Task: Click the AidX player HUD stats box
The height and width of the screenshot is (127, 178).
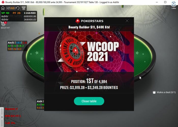Action: (40, 104)
